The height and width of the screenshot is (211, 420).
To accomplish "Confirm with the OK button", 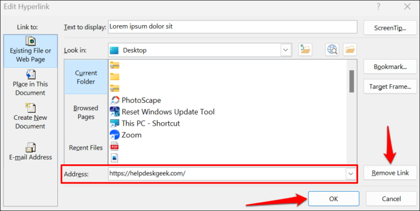I will tap(334, 199).
